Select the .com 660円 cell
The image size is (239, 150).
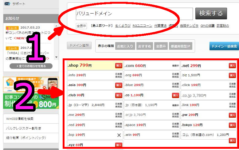(152, 66)
